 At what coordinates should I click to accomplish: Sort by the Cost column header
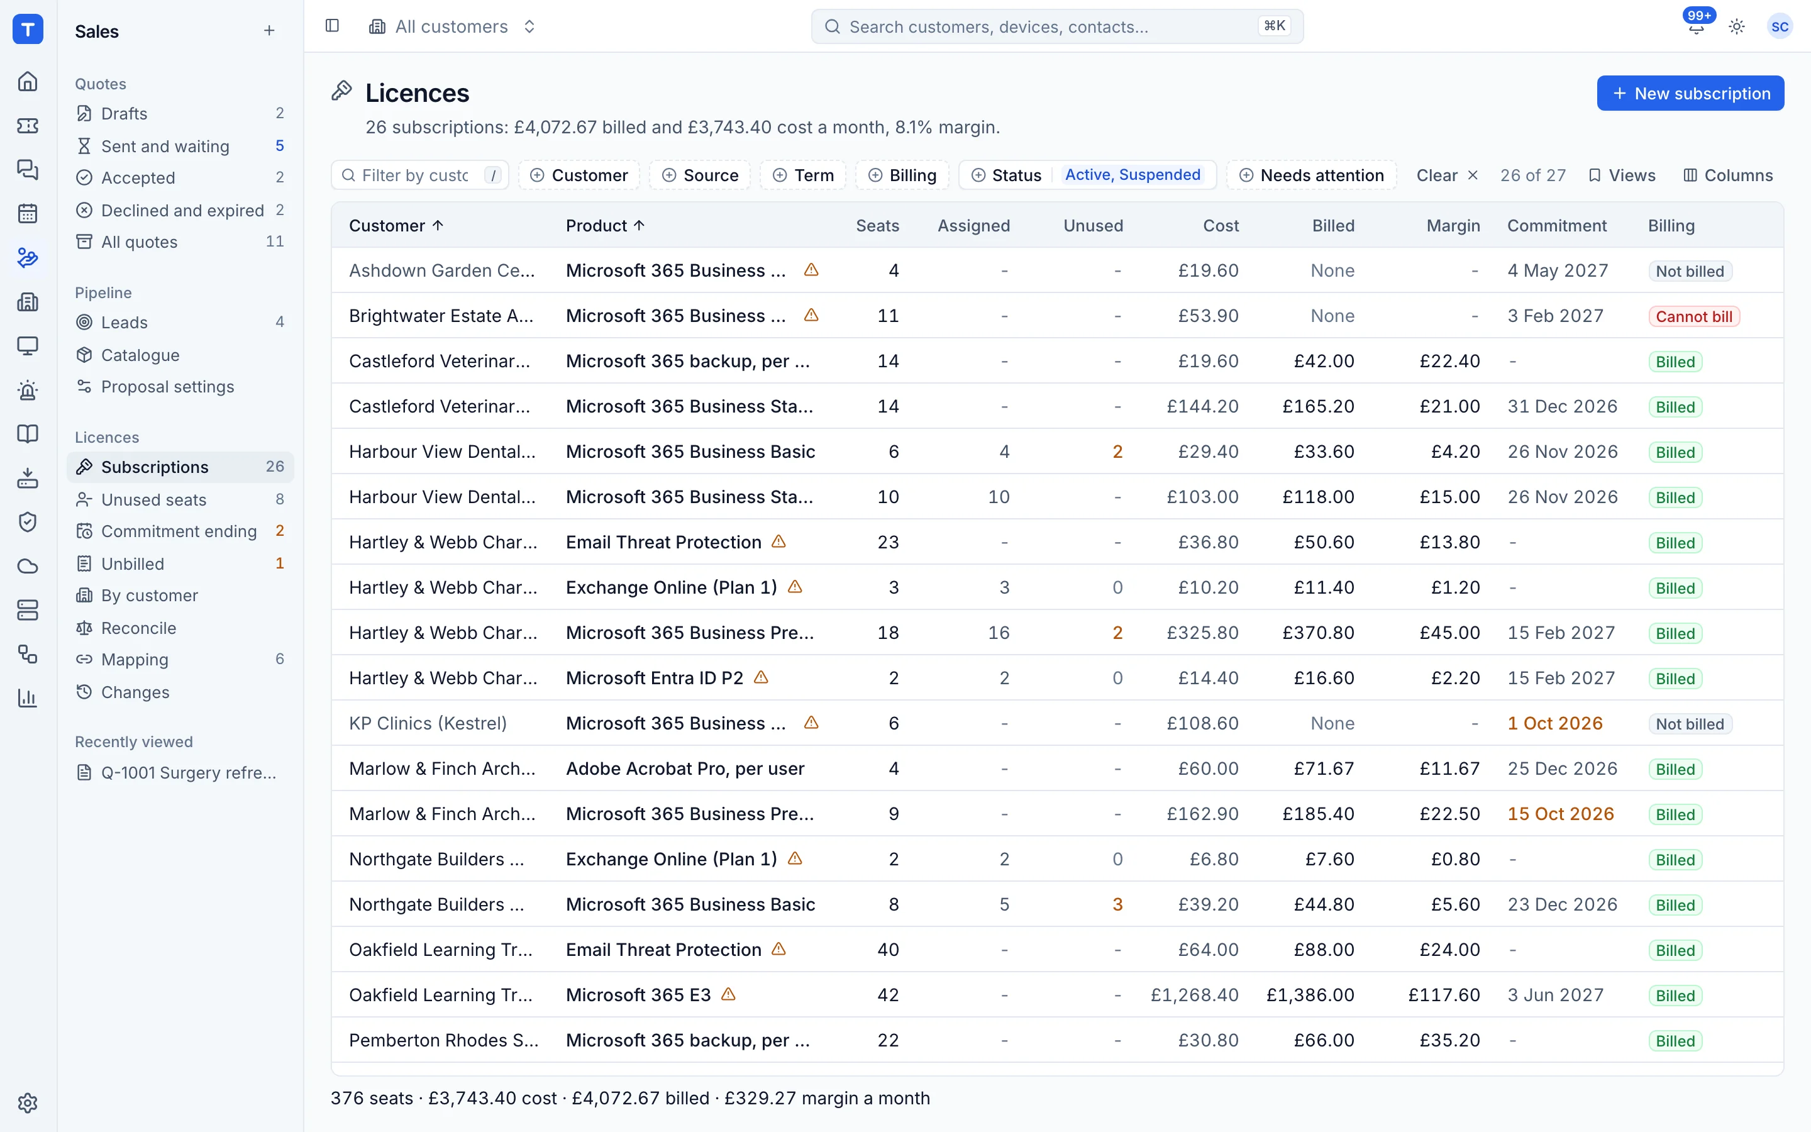tap(1221, 225)
